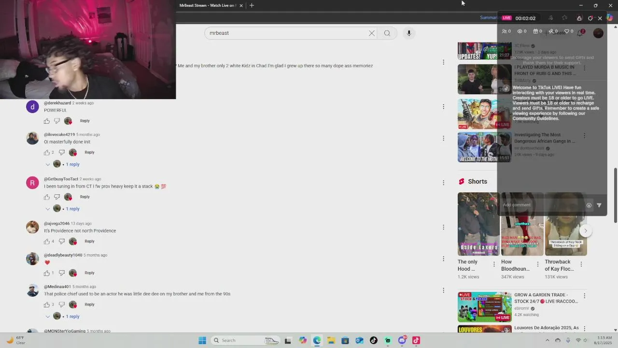Viewport: 618px width, 348px height.
Task: Close the MrBeast Stream tab
Action: coord(241,5)
